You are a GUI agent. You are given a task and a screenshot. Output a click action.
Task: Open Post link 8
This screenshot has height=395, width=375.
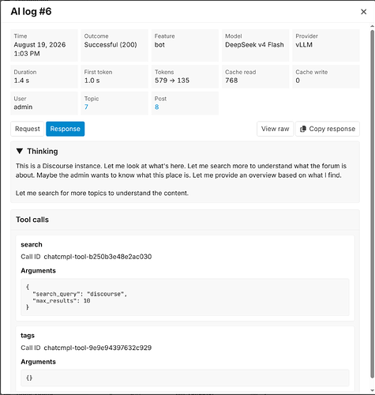point(156,107)
